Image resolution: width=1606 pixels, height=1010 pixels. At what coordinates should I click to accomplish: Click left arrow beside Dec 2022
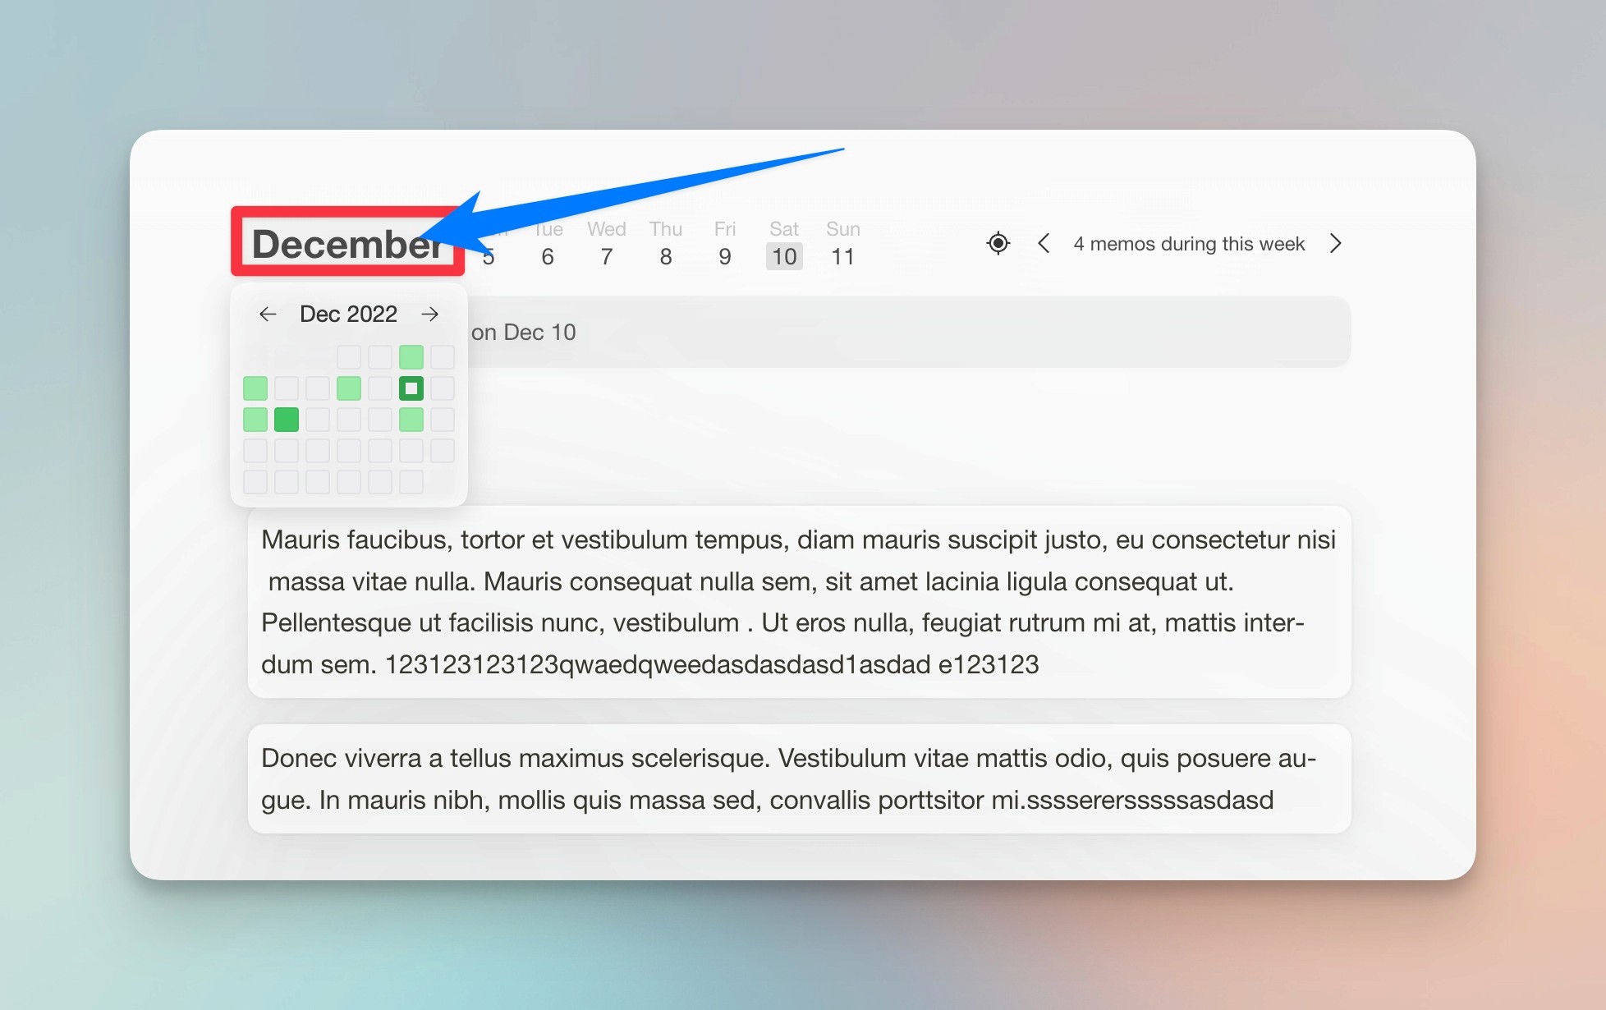point(268,314)
